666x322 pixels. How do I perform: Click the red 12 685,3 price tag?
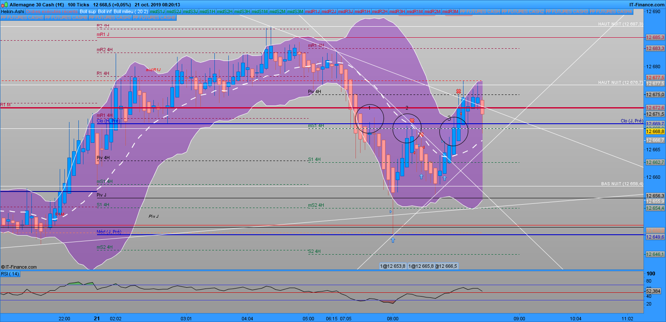point(655,38)
